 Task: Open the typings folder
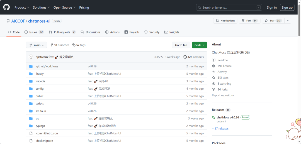tap(40, 126)
